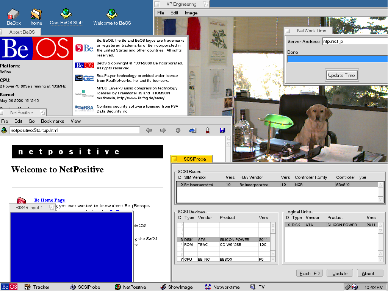Select the logical unit 0 DISK ATA row
The image size is (388, 291).
click(331, 225)
